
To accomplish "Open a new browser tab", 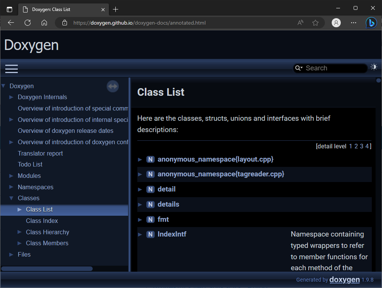I will coord(115,9).
